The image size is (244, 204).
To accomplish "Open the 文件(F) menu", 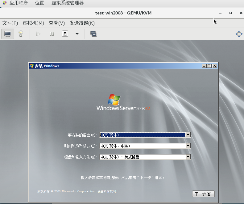I will pyautogui.click(x=10, y=23).
